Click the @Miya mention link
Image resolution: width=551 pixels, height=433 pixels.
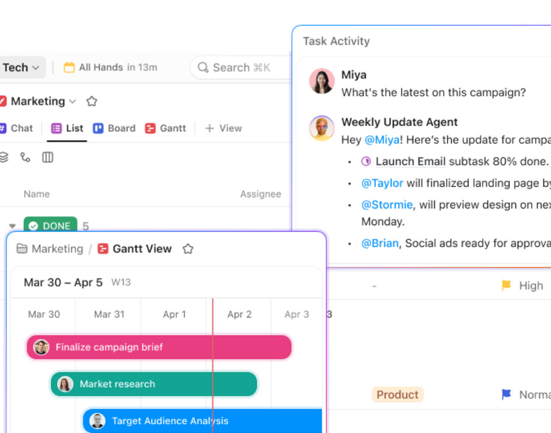tap(382, 140)
